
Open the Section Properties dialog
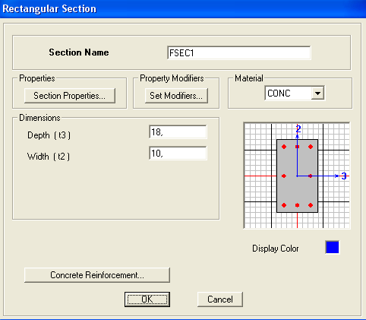70,96
